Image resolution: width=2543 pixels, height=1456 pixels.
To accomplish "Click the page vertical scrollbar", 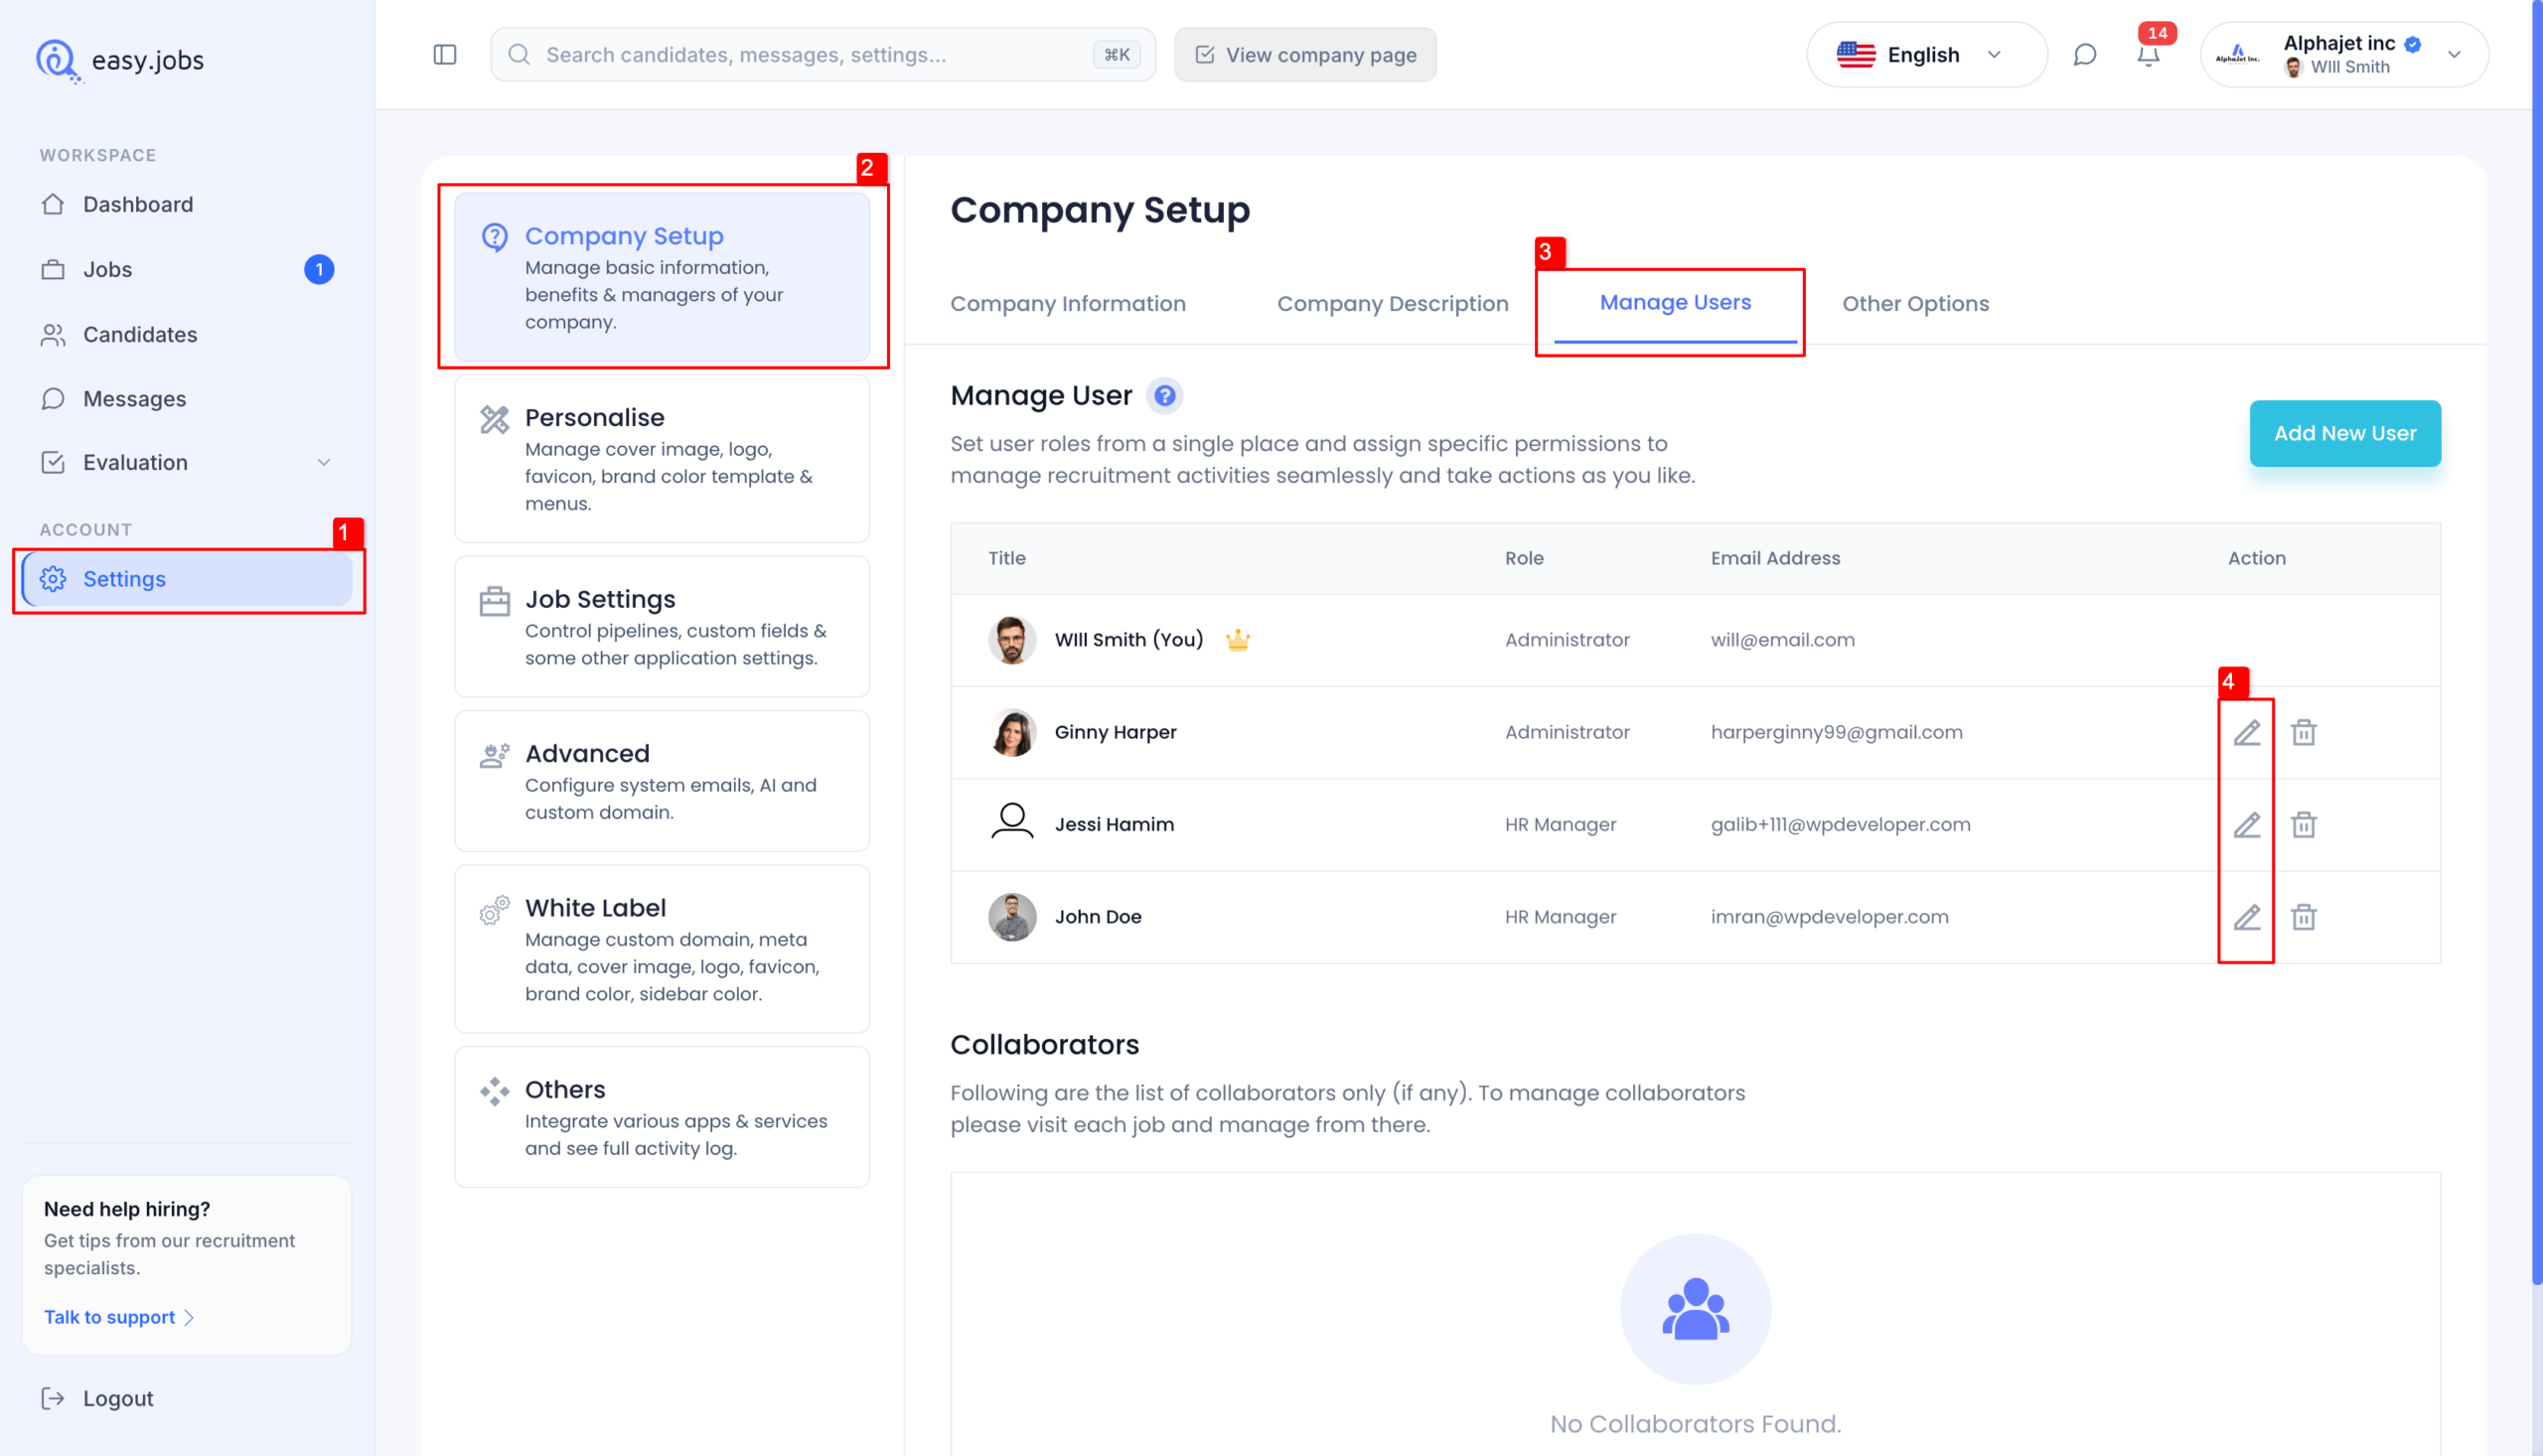I will point(2536,640).
